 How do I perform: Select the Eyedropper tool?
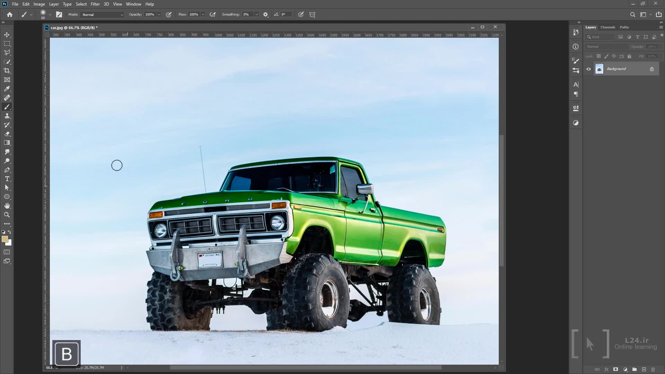[7, 89]
